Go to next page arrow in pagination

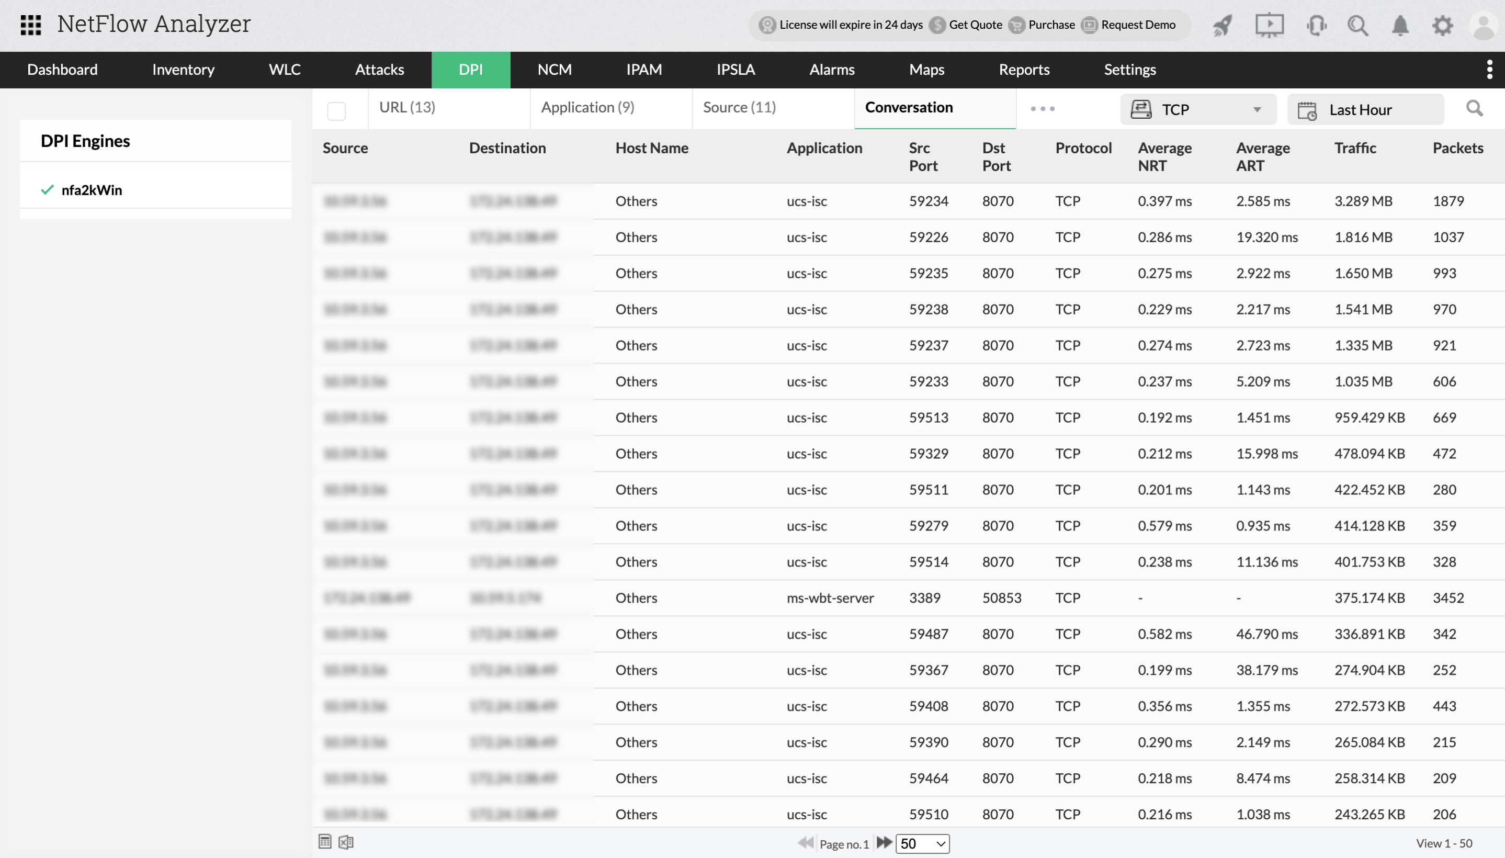(884, 842)
